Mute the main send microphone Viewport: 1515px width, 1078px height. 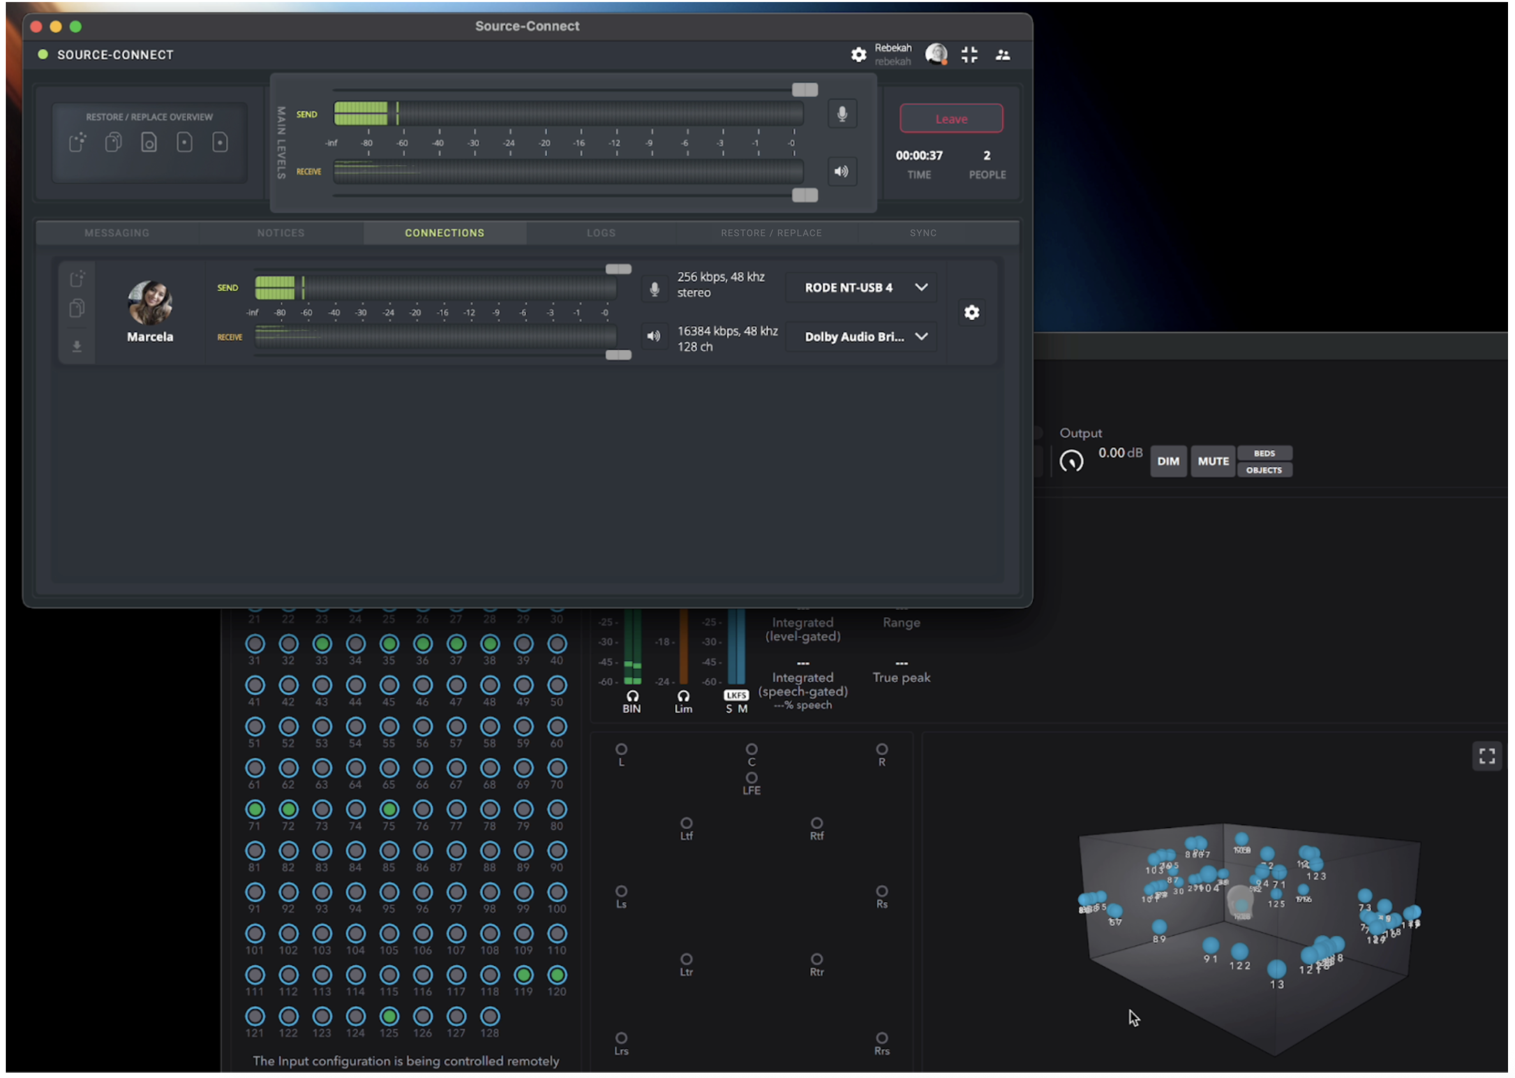842,114
